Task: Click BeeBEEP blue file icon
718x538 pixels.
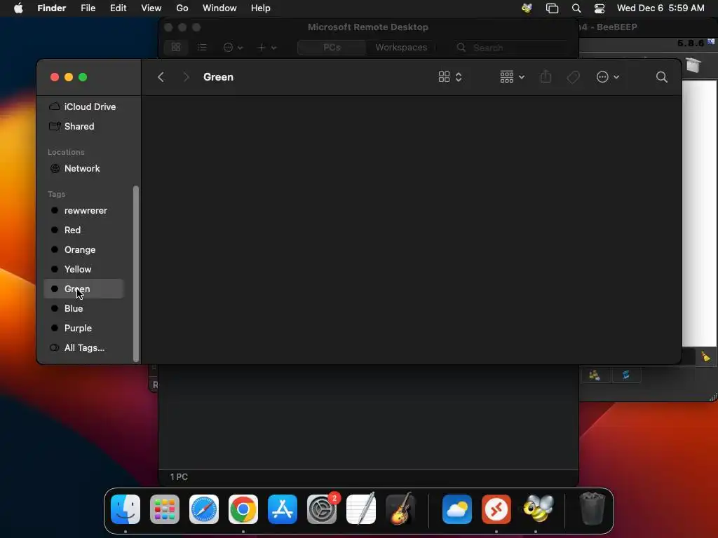Action: [625, 375]
